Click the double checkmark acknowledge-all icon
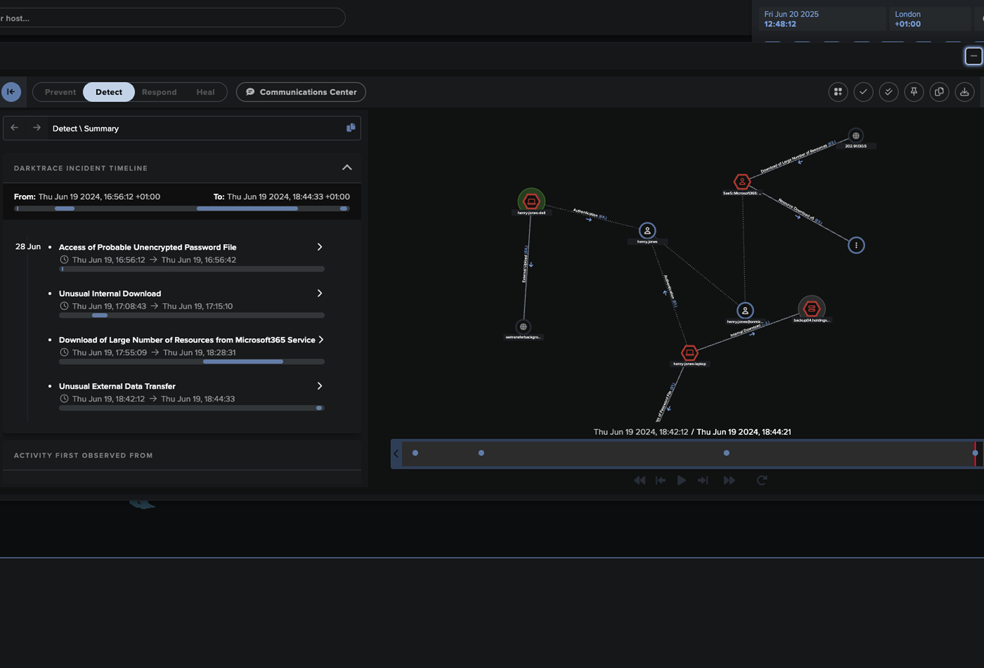The image size is (984, 668). click(x=888, y=92)
